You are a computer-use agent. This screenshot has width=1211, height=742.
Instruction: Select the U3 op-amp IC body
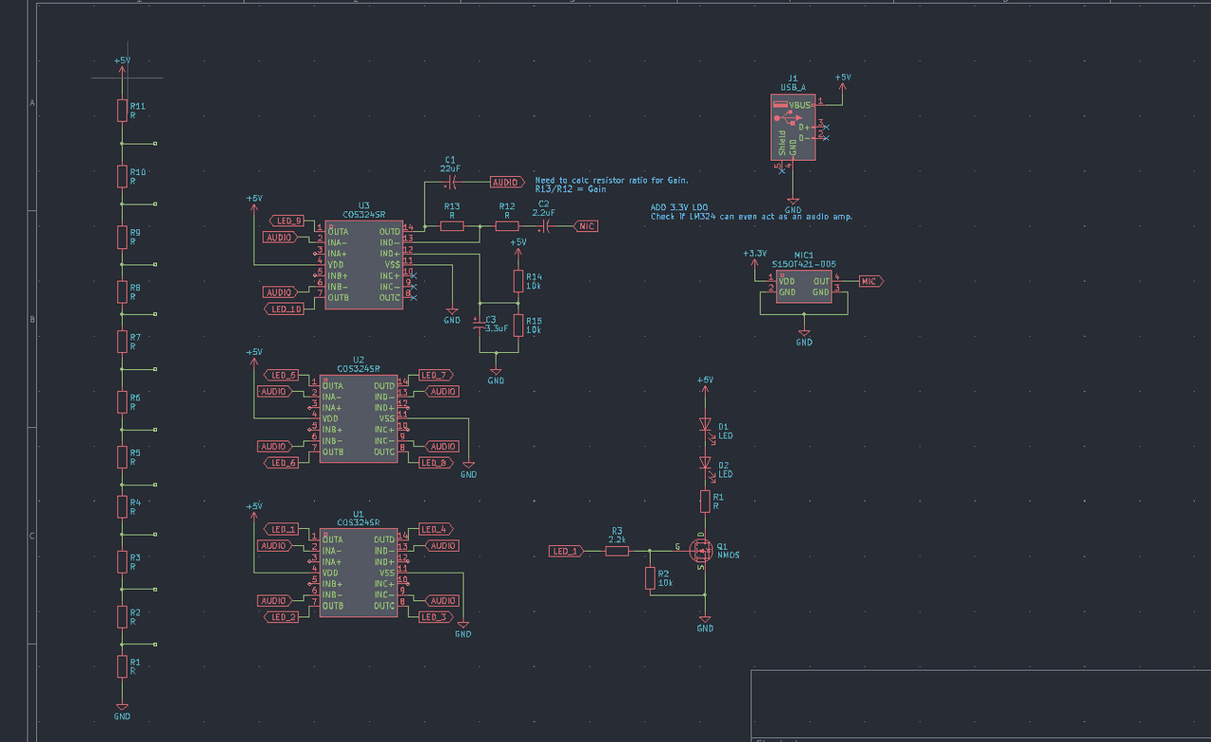pyautogui.click(x=362, y=264)
